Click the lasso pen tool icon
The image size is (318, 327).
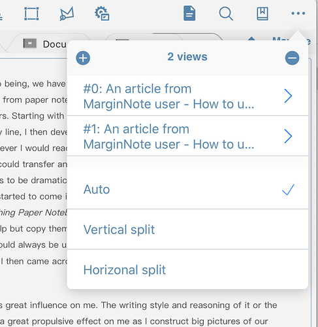[x=67, y=14]
